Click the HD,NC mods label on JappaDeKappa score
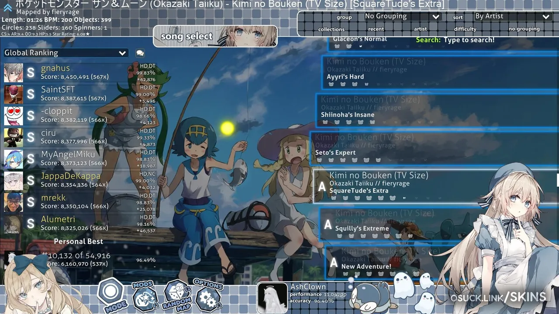Screen dimensions: 559x314 pyautogui.click(x=148, y=174)
